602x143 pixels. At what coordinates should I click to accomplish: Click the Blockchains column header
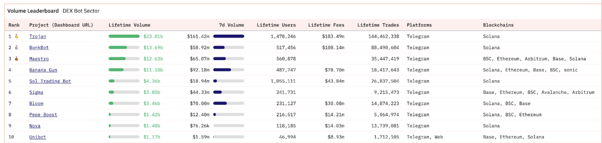[498, 25]
